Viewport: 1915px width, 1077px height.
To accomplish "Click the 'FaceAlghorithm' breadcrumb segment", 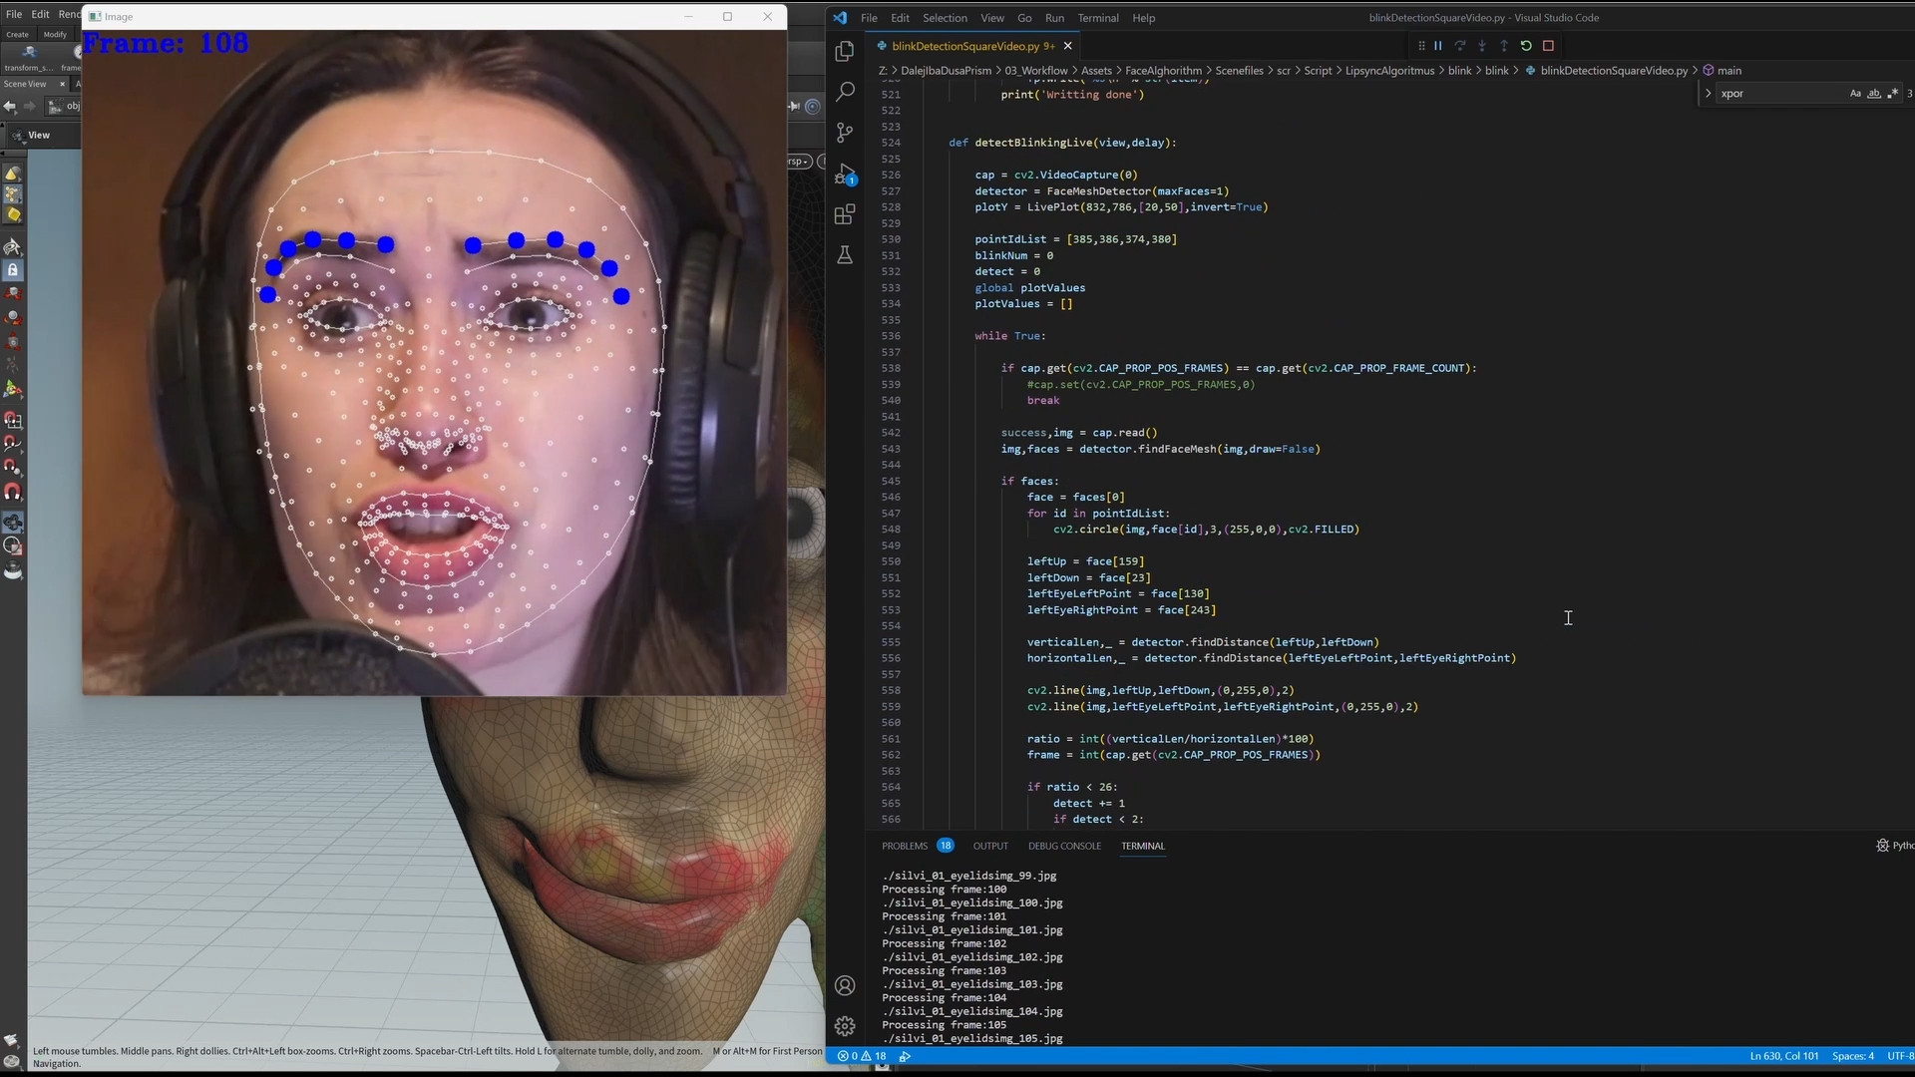I will (x=1163, y=71).
